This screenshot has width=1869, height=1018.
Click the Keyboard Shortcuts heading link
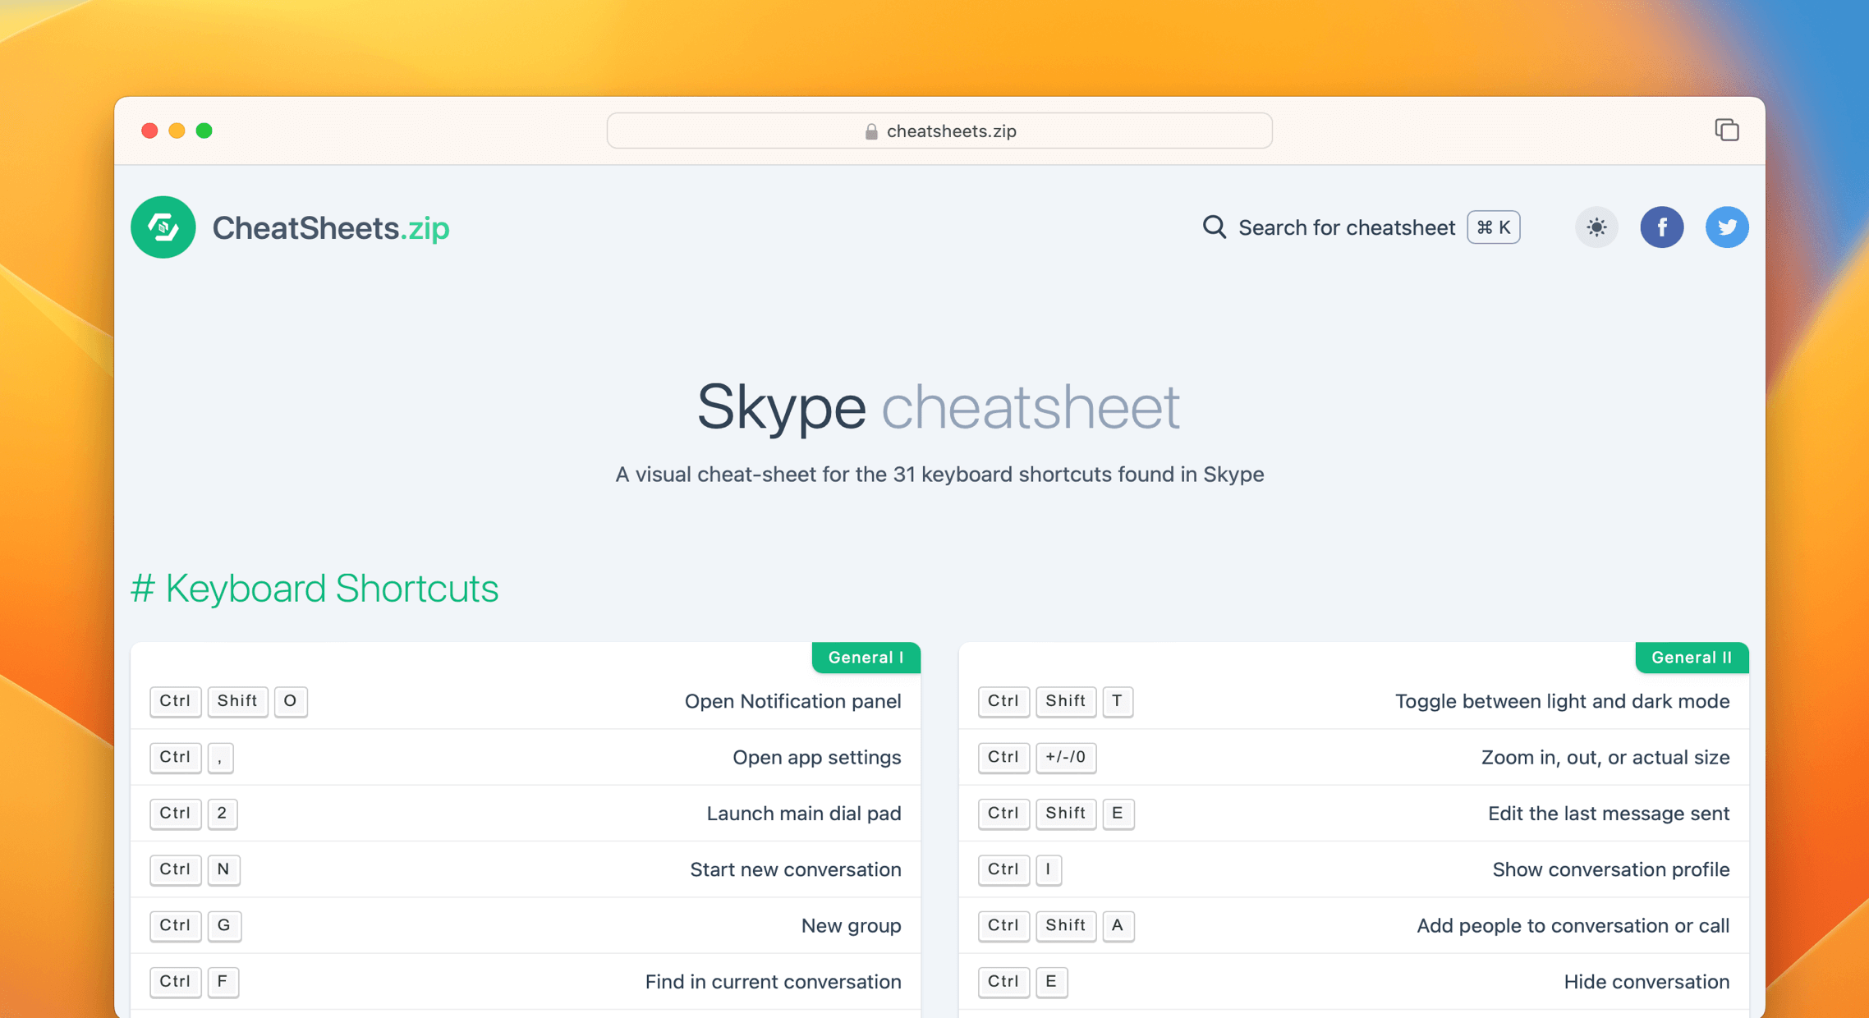click(x=316, y=588)
